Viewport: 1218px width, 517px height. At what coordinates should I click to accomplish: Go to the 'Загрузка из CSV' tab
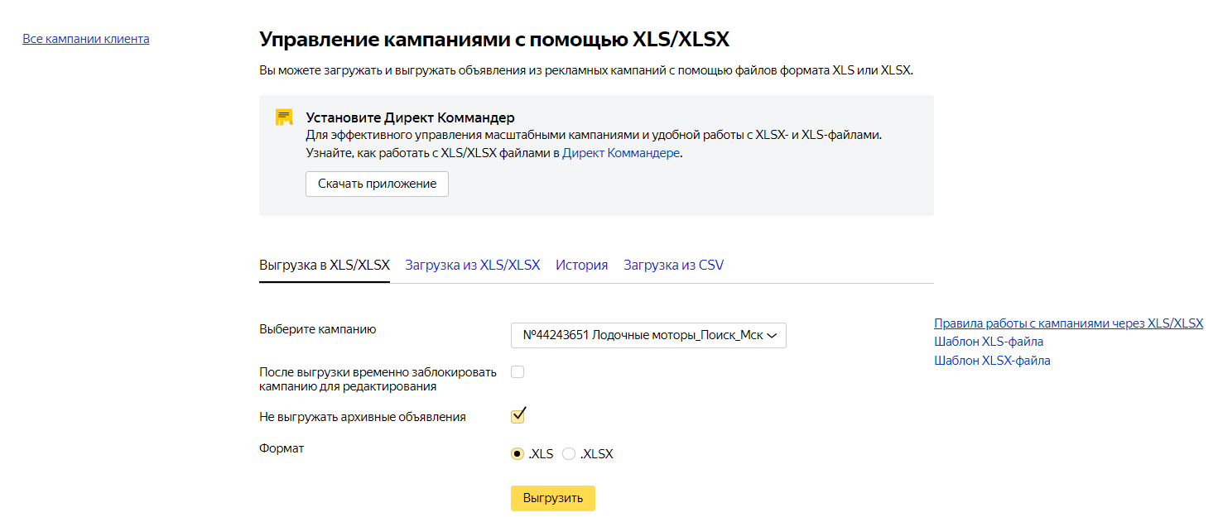[x=673, y=266]
